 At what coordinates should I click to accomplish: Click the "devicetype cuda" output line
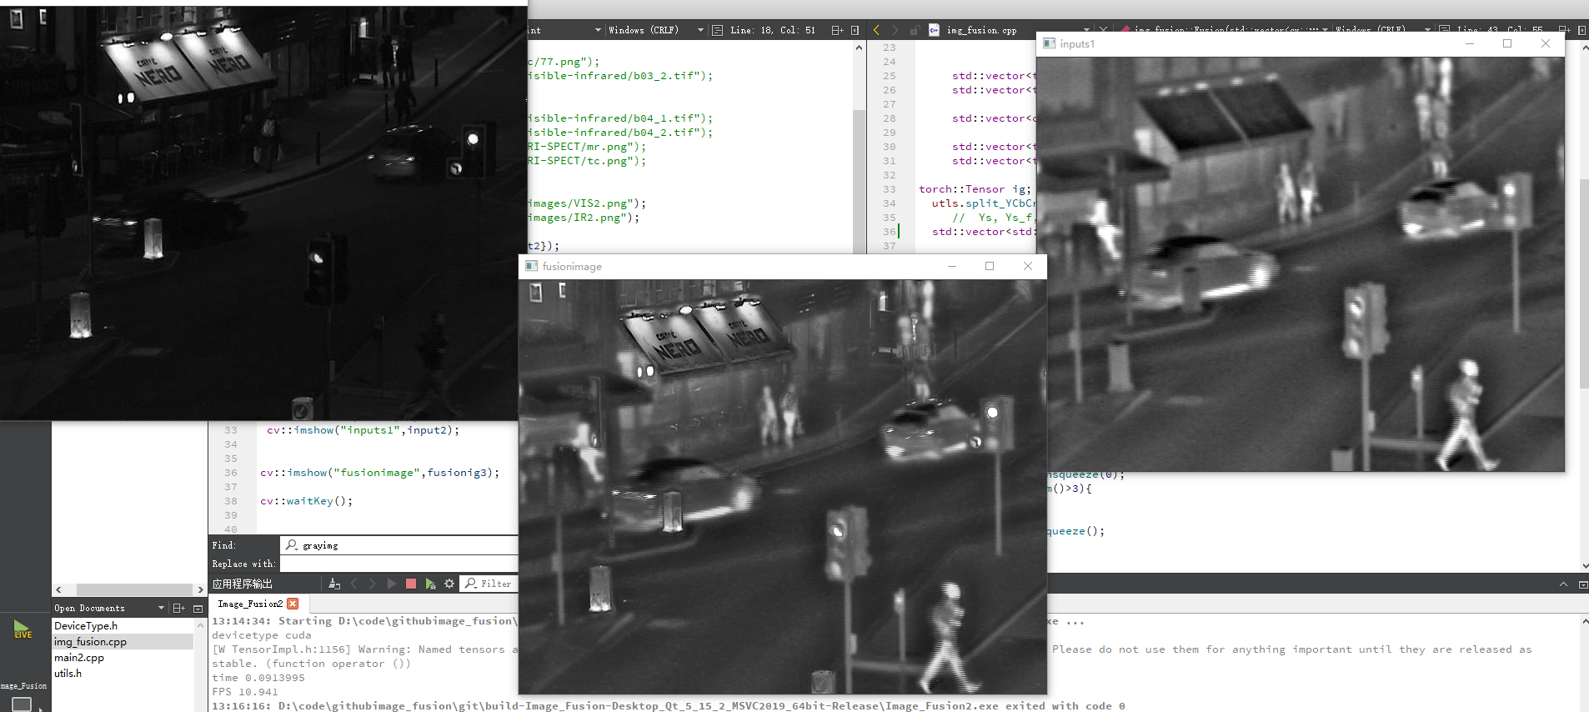[262, 635]
